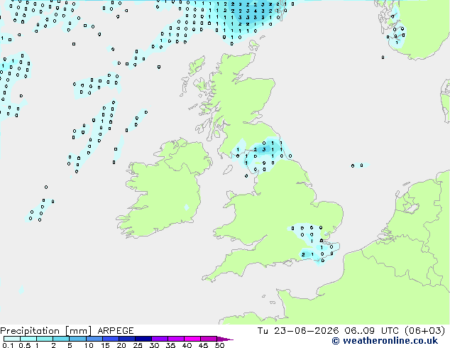Click the '2' value near England's south coast

coord(303,254)
